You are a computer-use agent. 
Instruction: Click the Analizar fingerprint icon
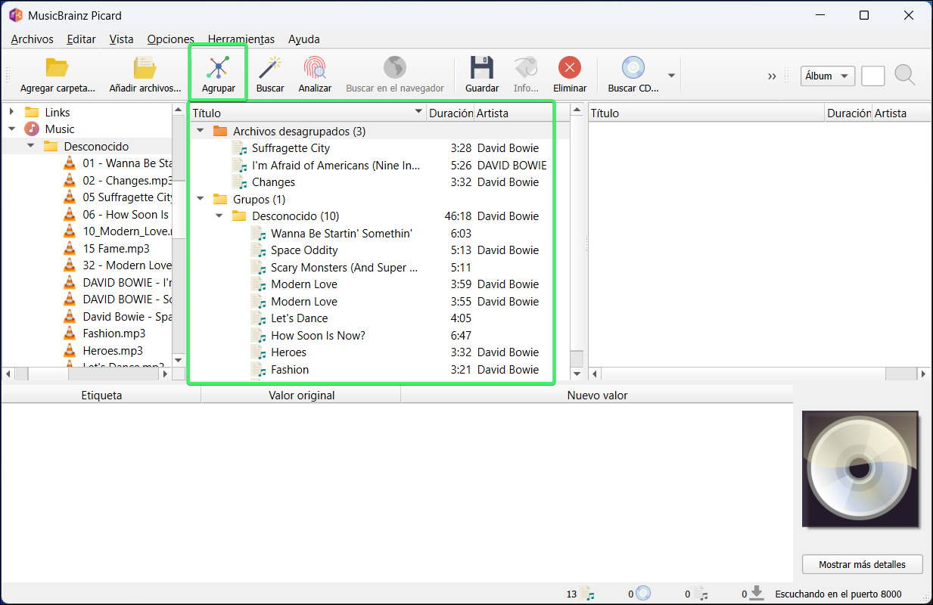click(315, 67)
